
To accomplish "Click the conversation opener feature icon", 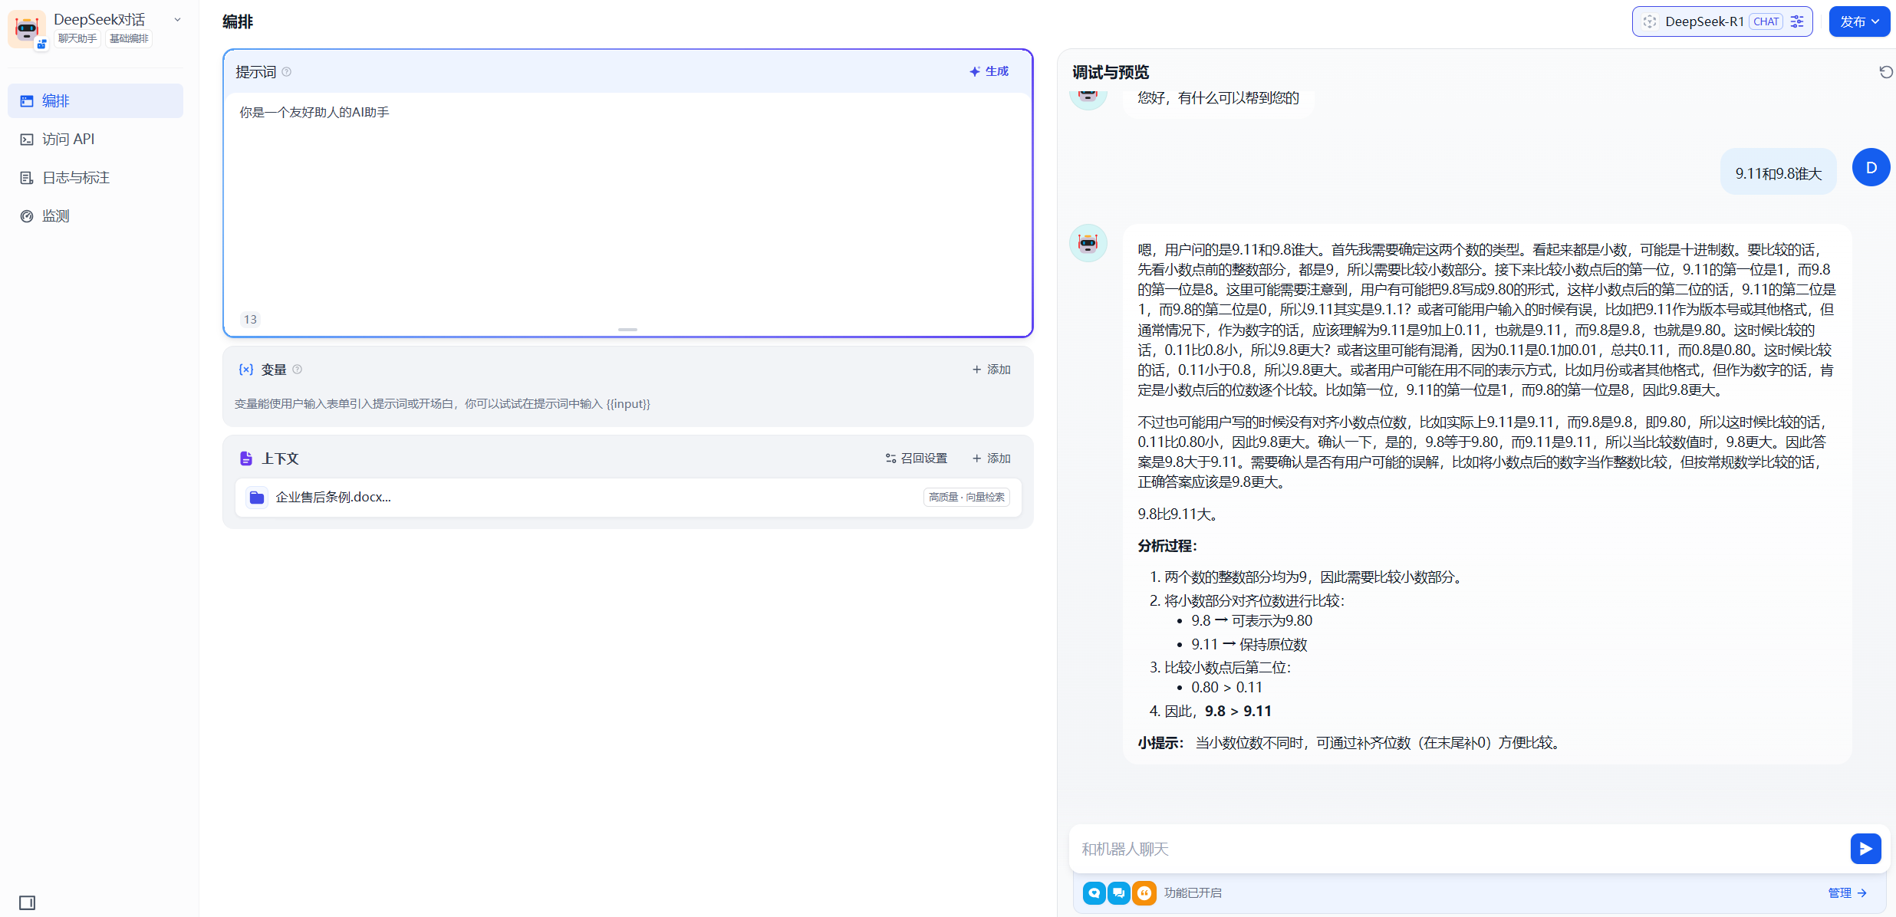I will (1094, 892).
